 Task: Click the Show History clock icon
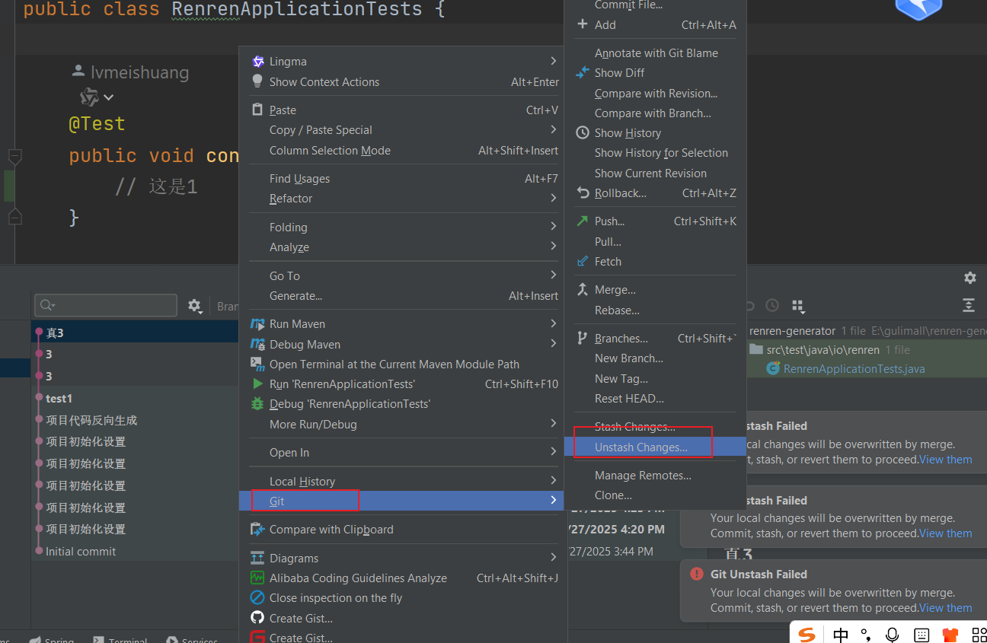[x=583, y=132]
